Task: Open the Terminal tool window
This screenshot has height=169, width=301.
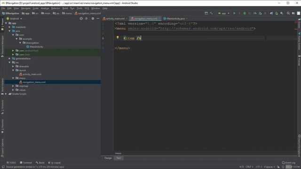Action: (26, 163)
